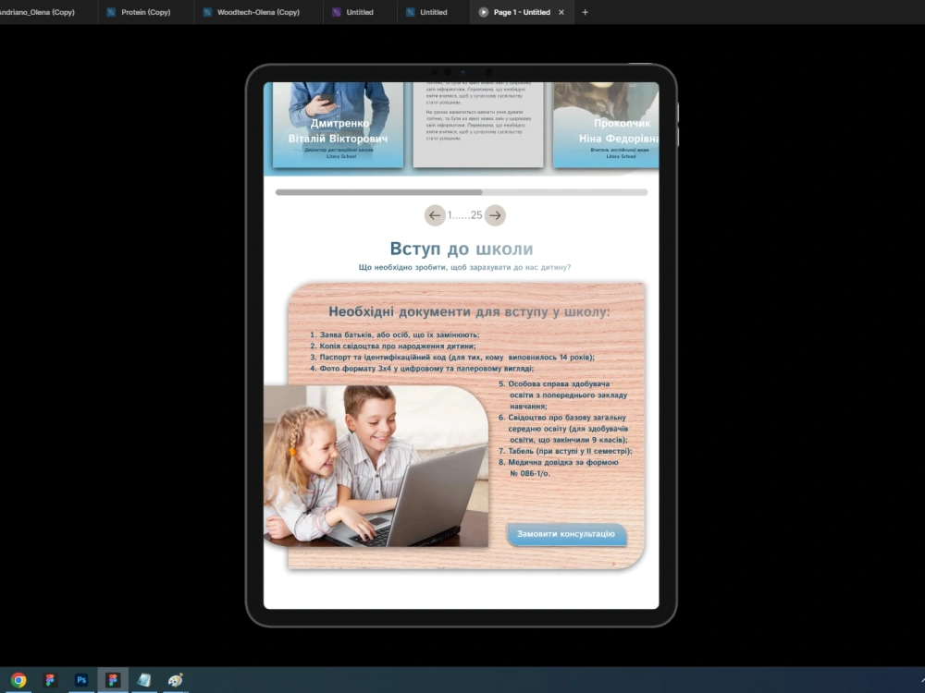Click the Замовити консультацію button
925x693 pixels.
tap(566, 534)
